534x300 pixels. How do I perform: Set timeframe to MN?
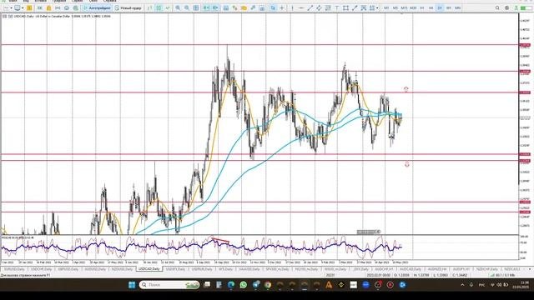click(457, 7)
